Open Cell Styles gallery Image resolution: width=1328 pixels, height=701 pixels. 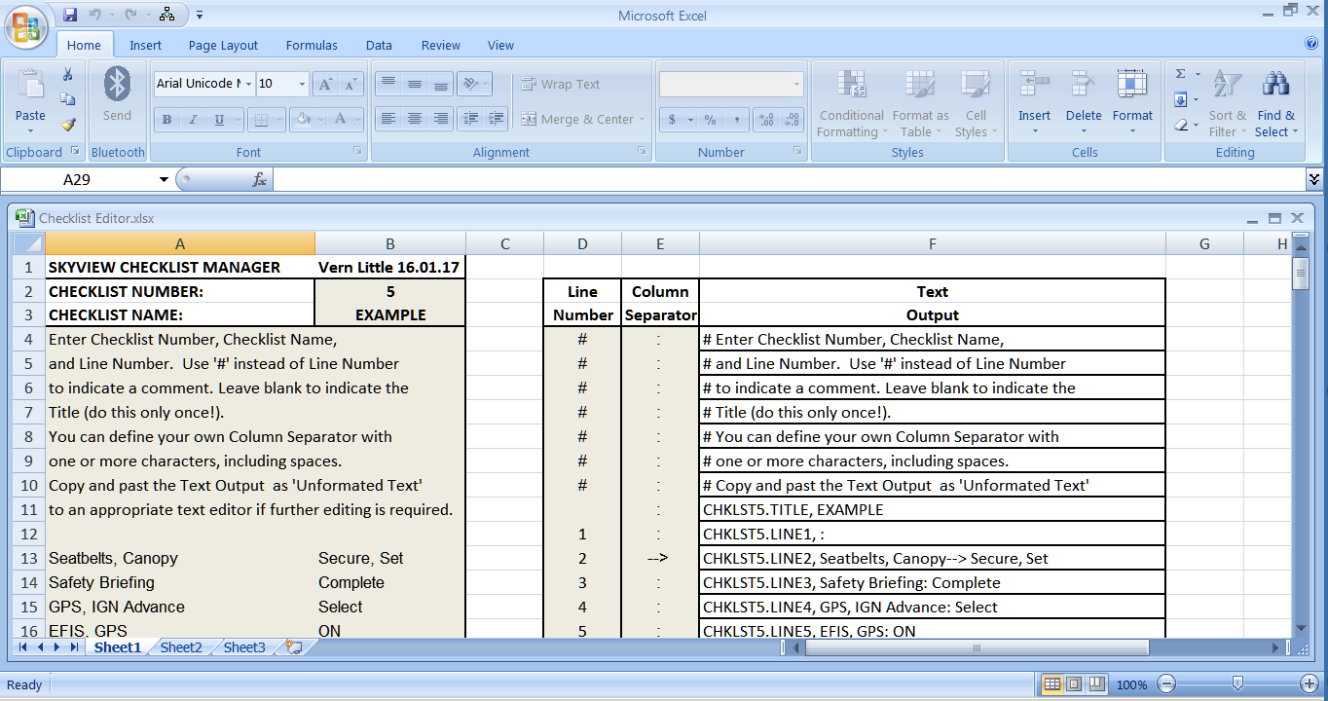point(976,104)
